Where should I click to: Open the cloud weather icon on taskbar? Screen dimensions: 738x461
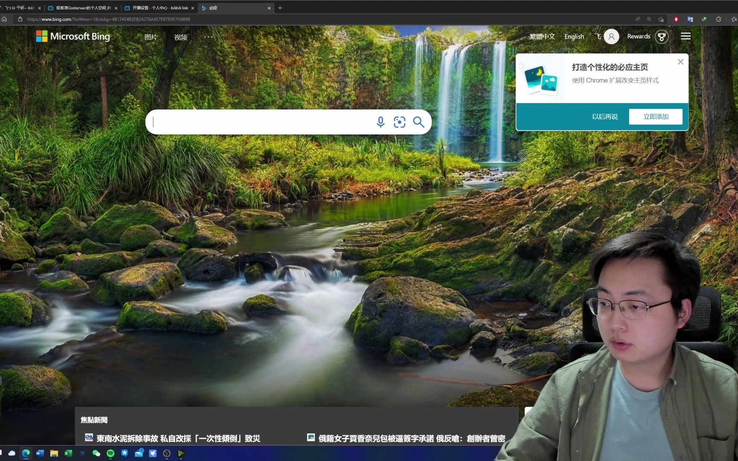pyautogui.click(x=12, y=453)
